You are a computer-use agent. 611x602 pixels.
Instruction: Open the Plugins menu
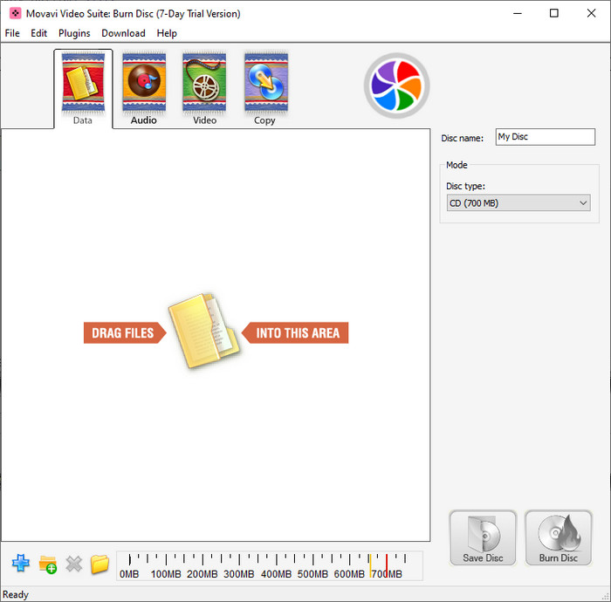coord(74,33)
